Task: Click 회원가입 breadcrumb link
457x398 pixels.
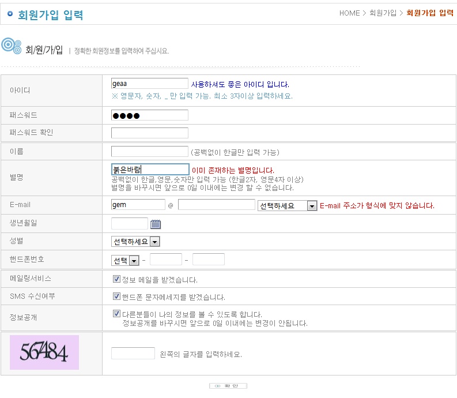Action: (x=383, y=13)
